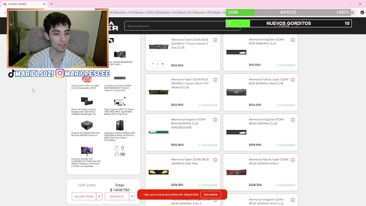Screen dimensions: 366x206
Task: Select Radeon RX 7600 video card icon
Action: (x=87, y=102)
